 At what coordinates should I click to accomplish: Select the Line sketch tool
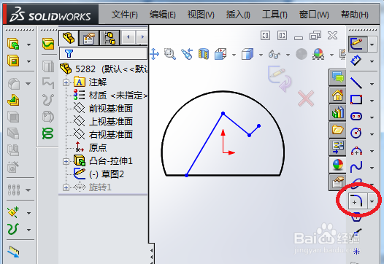tap(356, 83)
